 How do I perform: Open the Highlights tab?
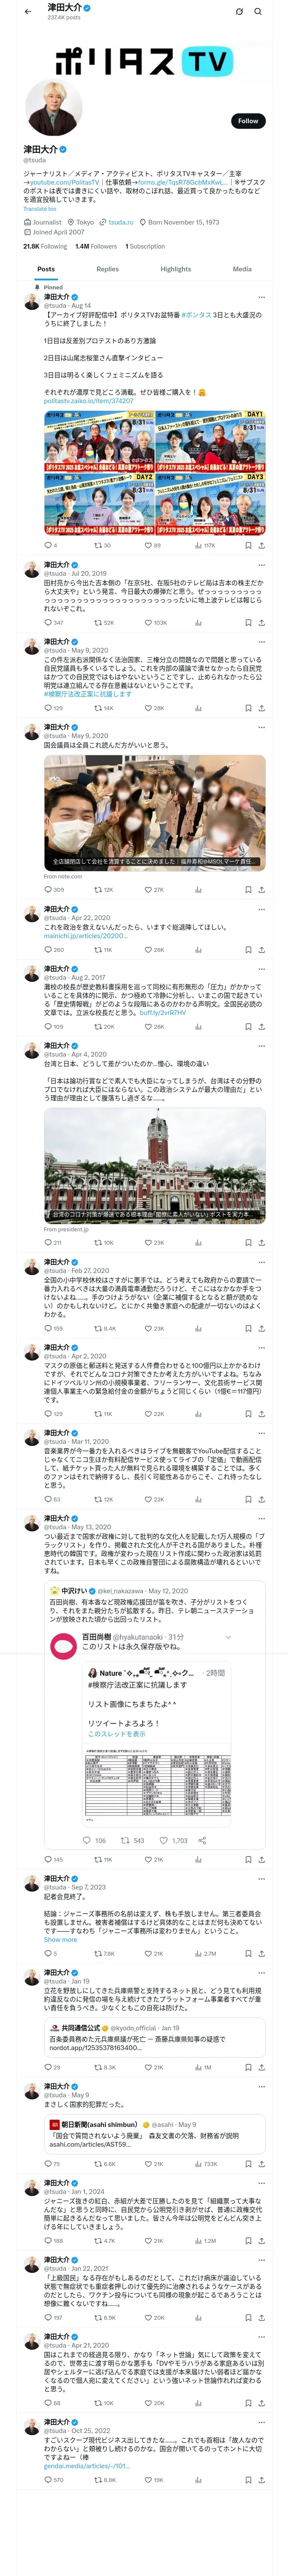tap(176, 269)
